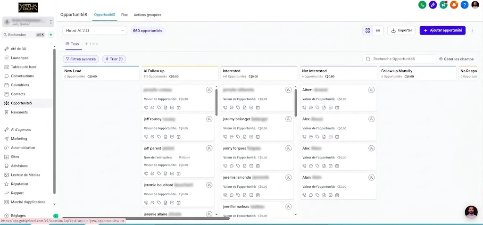The height and width of the screenshot is (225, 483).
Task: Click the Ajouter opportunité button
Action: point(442,31)
